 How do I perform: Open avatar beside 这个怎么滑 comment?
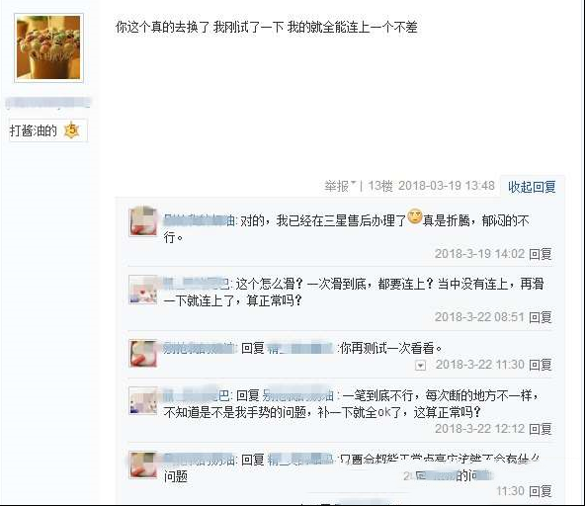point(143,290)
